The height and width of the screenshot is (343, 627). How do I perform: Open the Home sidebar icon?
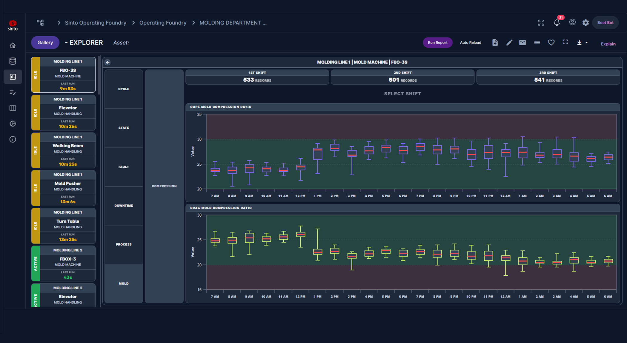click(x=13, y=46)
